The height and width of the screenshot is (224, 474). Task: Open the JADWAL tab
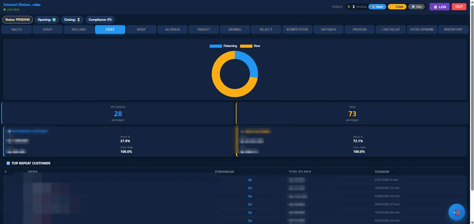[235, 30]
